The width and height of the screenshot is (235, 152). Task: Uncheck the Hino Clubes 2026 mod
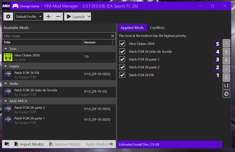point(122,44)
